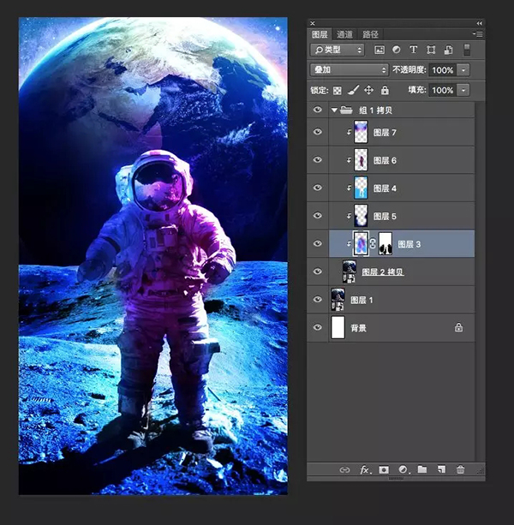Toggle lock transparent pixels checker icon
The image size is (514, 525).
click(338, 90)
